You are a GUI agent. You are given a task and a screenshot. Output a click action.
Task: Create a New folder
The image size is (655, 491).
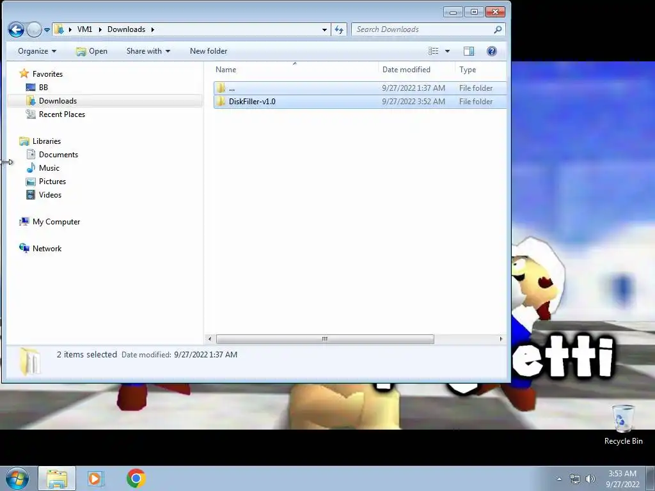click(209, 51)
